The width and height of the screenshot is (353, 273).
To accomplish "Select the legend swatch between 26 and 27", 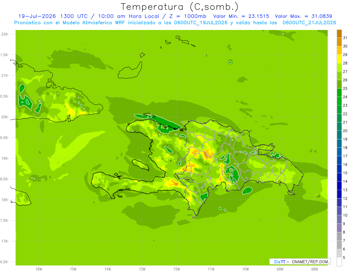I will click(339, 76).
